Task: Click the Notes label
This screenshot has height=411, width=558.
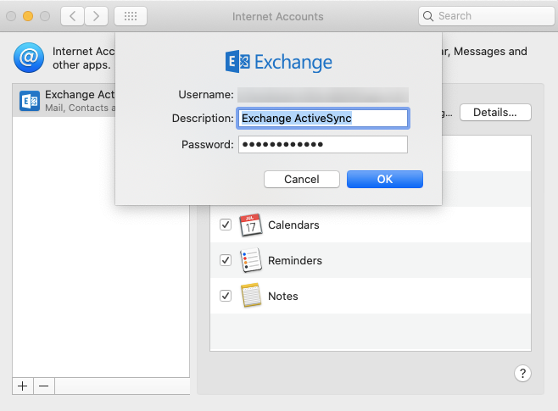Action: pos(283,296)
